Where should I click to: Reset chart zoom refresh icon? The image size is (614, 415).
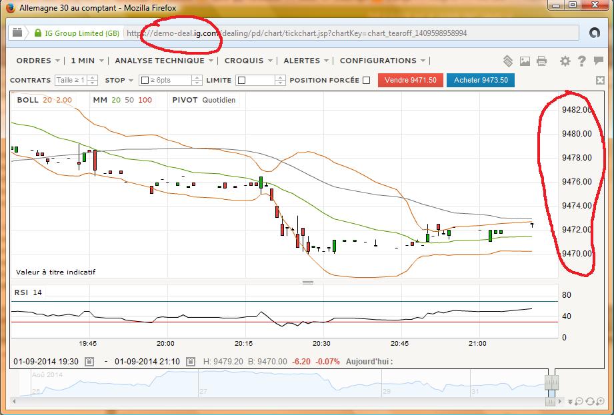pos(589,401)
